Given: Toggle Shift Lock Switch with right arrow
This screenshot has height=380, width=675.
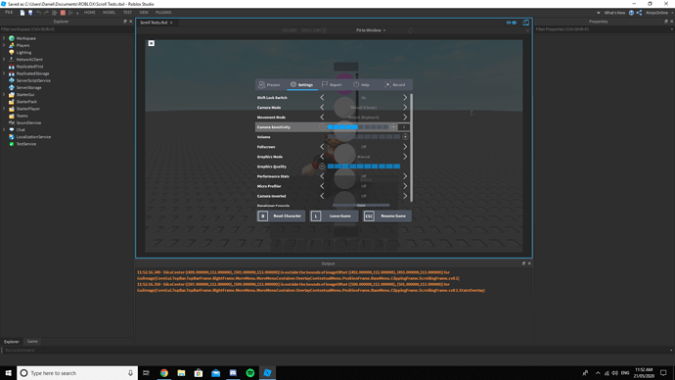Looking at the screenshot, I should coord(405,97).
